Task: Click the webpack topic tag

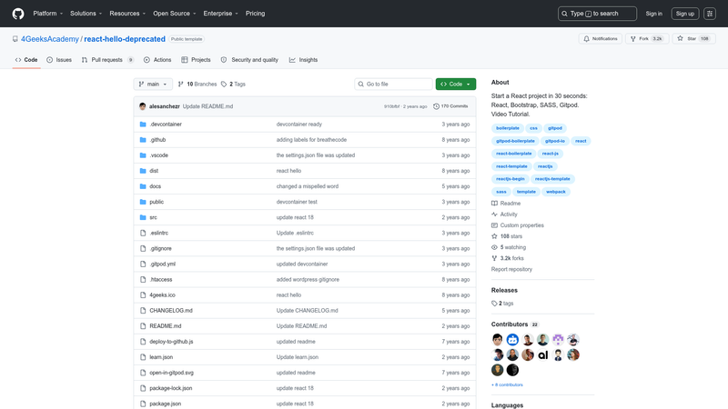Action: (555, 192)
